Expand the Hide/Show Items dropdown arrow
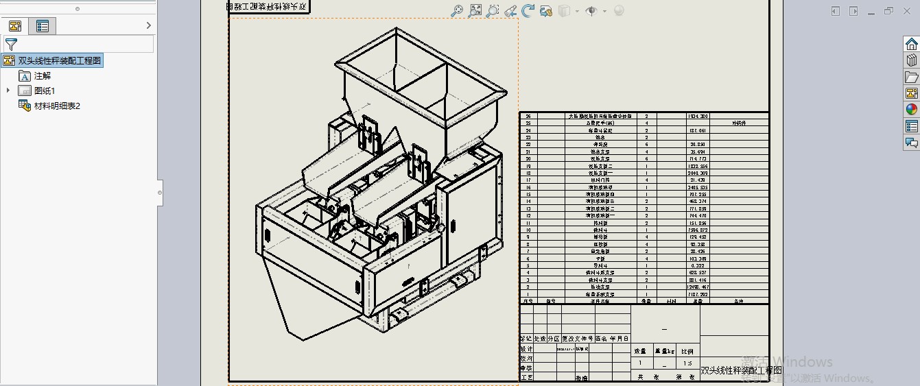920x386 pixels. click(604, 11)
